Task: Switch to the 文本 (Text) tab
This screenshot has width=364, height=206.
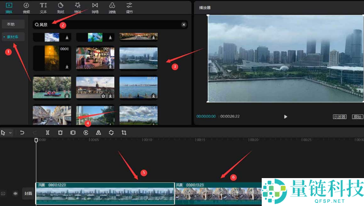Action: [43, 7]
